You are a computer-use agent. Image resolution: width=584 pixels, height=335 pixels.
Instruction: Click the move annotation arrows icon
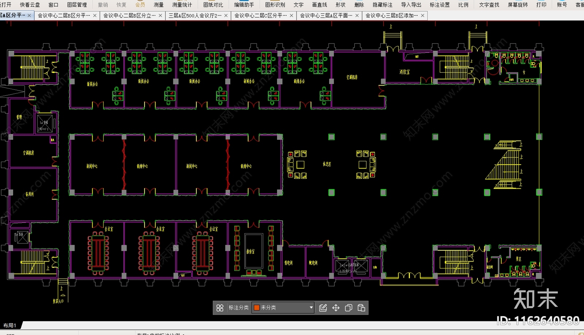(x=336, y=308)
